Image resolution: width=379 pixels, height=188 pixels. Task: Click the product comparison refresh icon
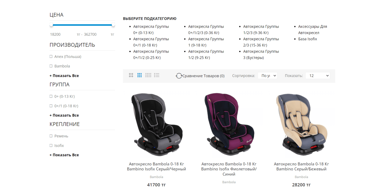click(x=179, y=76)
